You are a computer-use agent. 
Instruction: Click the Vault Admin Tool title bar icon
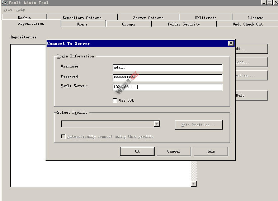click(x=4, y=3)
